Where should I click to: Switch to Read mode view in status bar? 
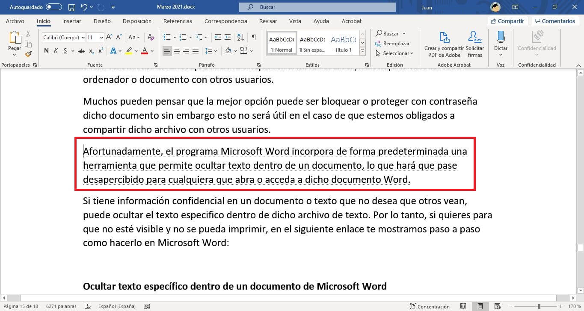[463, 306]
